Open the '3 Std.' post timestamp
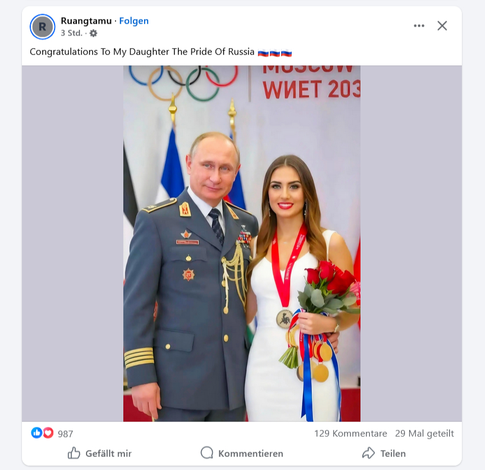485x470 pixels. (72, 33)
